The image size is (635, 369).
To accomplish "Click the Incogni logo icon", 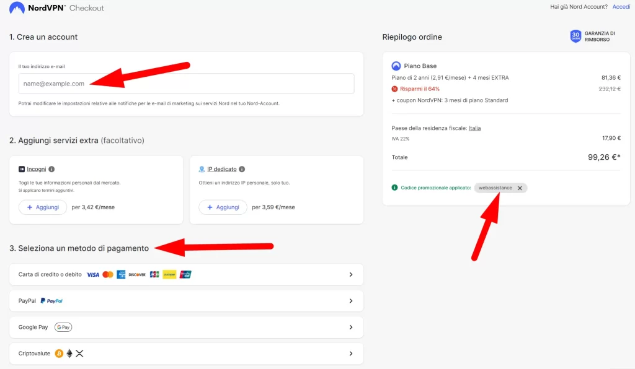I will tap(22, 169).
